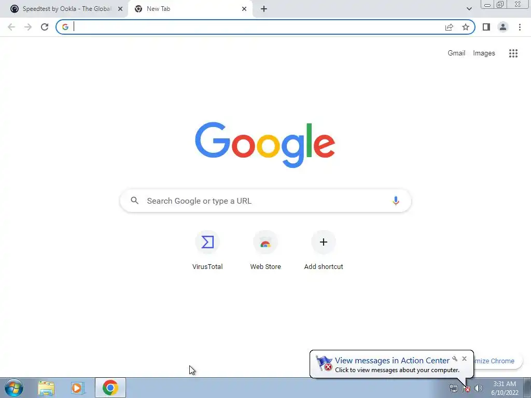
Task: Open a new tab with the plus button
Action: click(x=264, y=9)
